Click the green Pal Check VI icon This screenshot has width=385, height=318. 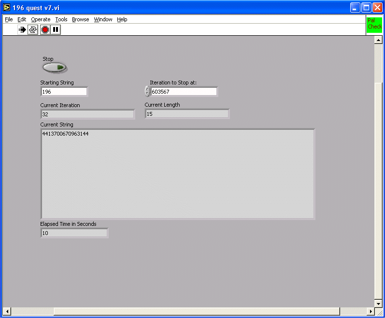374,24
